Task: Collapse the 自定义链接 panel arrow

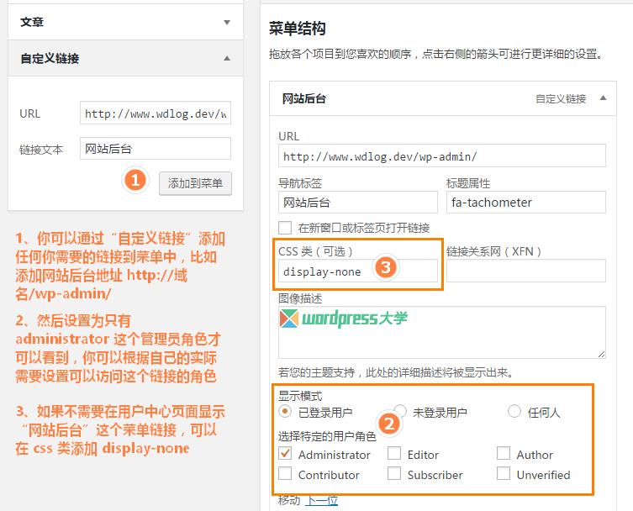Action: point(226,59)
